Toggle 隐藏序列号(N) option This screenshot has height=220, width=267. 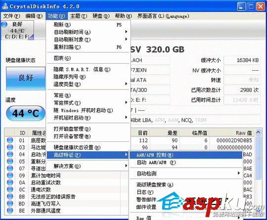(88, 77)
